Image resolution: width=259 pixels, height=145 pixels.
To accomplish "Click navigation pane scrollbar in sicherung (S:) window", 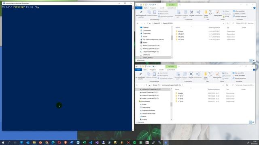I will click(x=171, y=104).
